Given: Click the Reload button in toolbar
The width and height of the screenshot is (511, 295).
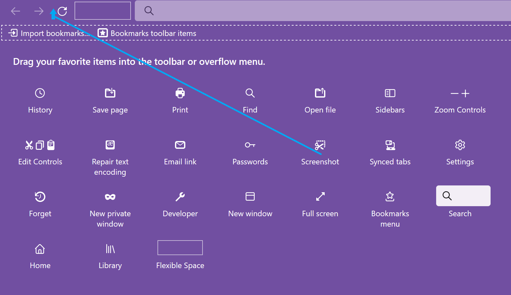Looking at the screenshot, I should [x=63, y=11].
